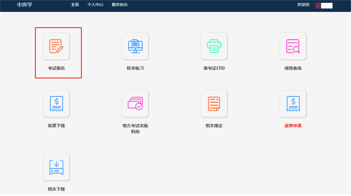Screen dimensions: 351x196
Task: Click the 发票下载 blue receipt icon
Action: pyautogui.click(x=56, y=104)
